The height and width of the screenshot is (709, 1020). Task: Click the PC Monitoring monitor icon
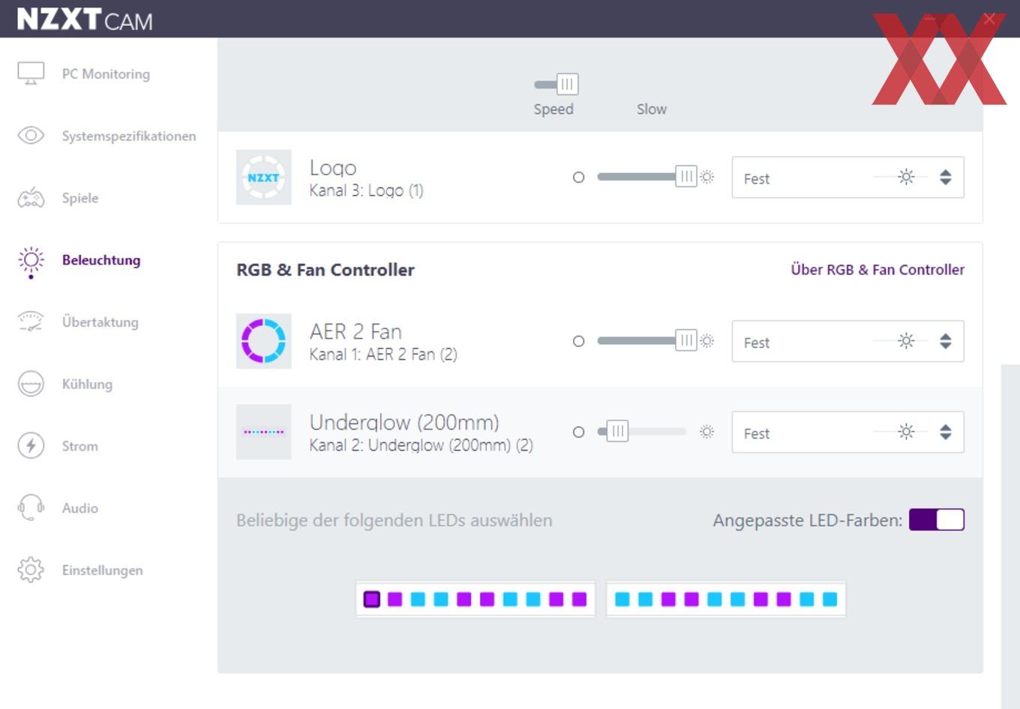[31, 73]
